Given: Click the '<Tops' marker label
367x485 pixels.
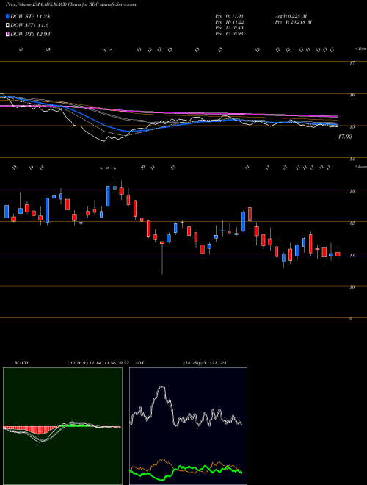Looking at the screenshot, I should pos(360,49).
